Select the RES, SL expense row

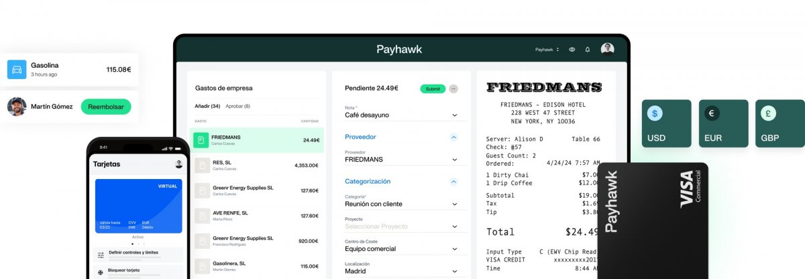click(257, 165)
